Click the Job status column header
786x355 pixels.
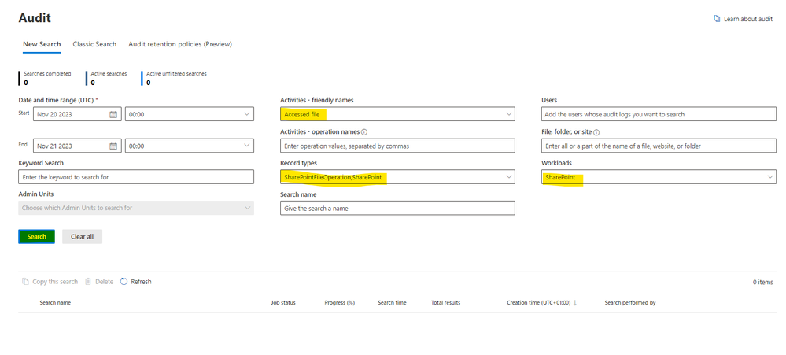pyautogui.click(x=283, y=303)
